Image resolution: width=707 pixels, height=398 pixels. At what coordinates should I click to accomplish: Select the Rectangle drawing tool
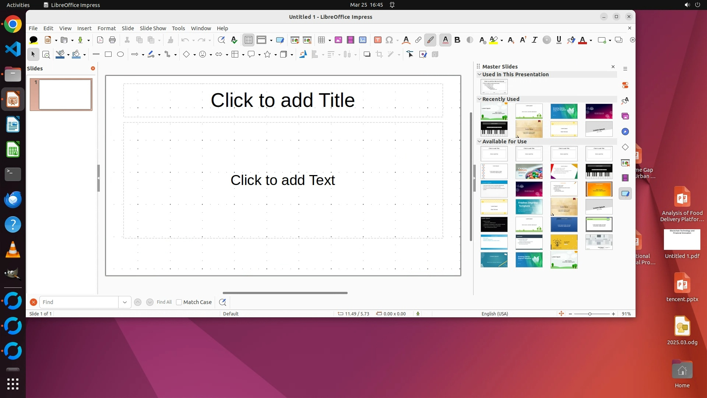tap(108, 54)
